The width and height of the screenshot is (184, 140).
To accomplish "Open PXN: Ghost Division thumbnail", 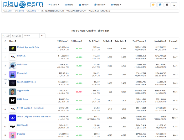I will [x=13, y=83].
